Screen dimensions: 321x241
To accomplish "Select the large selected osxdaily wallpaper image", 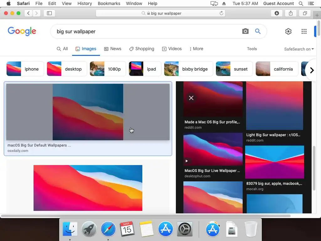I will click(88, 112).
